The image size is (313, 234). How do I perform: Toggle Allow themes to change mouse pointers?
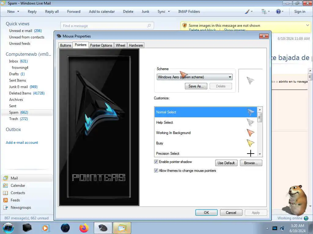[x=156, y=171]
